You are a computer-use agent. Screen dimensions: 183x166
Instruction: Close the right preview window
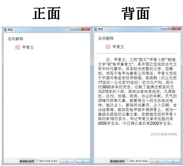(176, 28)
